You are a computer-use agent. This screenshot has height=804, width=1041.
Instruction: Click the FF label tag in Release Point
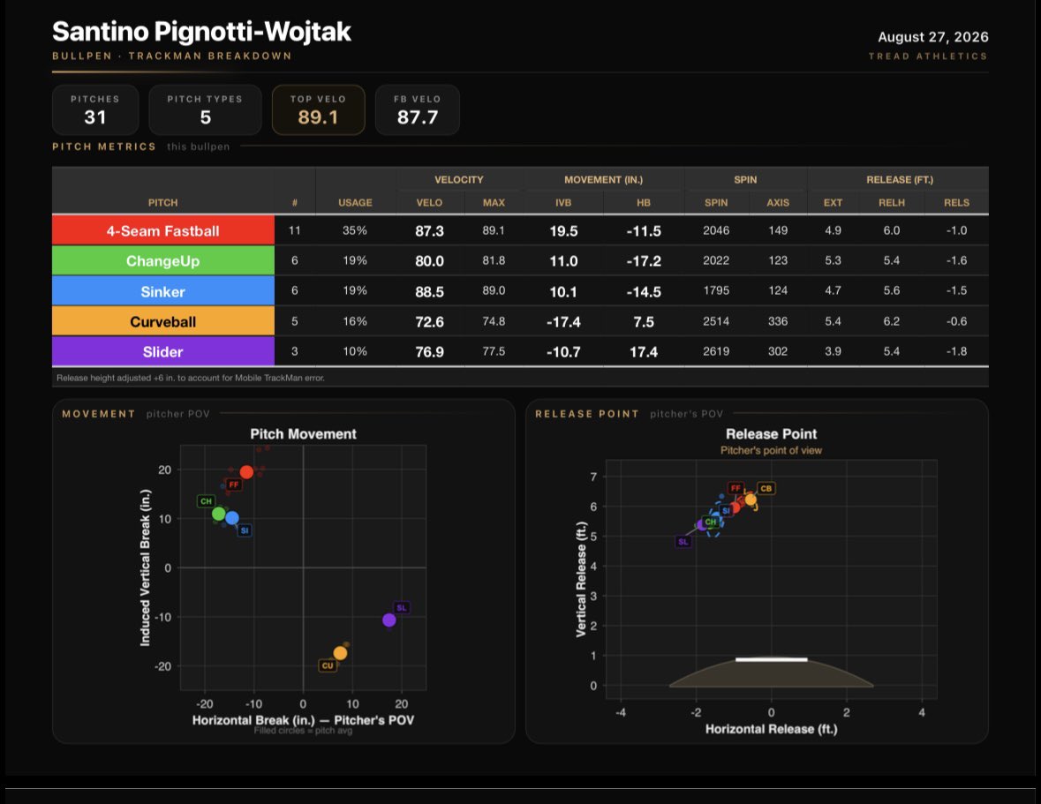735,488
